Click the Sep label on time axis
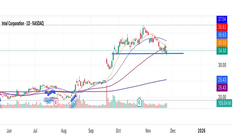233x137 pixels. tap(91, 131)
